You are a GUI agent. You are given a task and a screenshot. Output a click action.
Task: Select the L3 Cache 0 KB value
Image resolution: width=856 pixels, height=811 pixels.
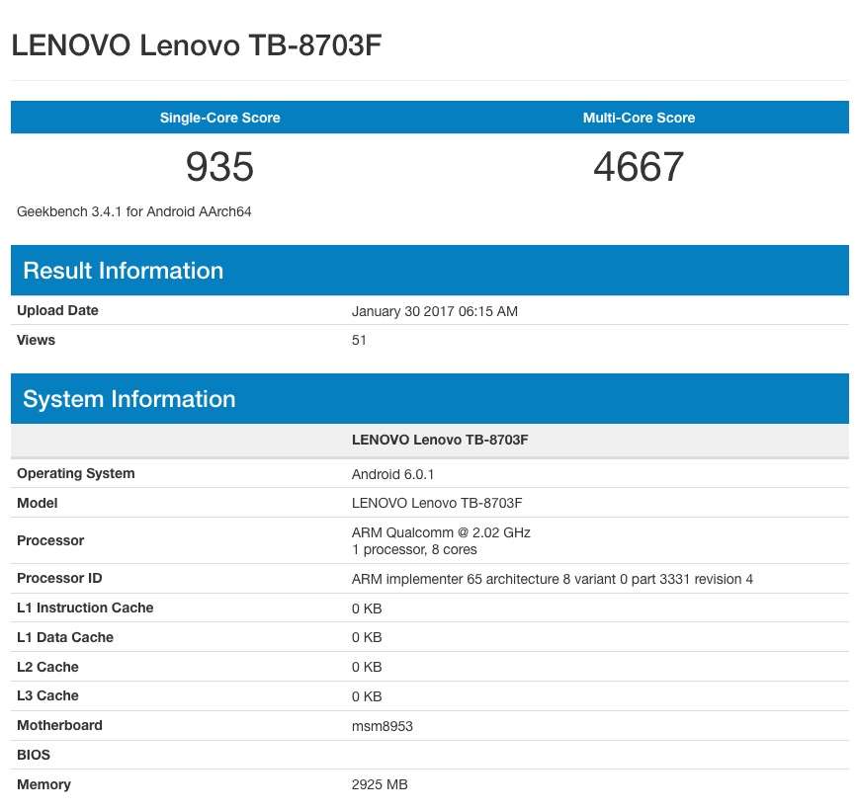[x=367, y=696]
